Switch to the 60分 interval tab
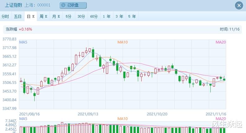Screen dimensions: 246x133 point(94,16)
